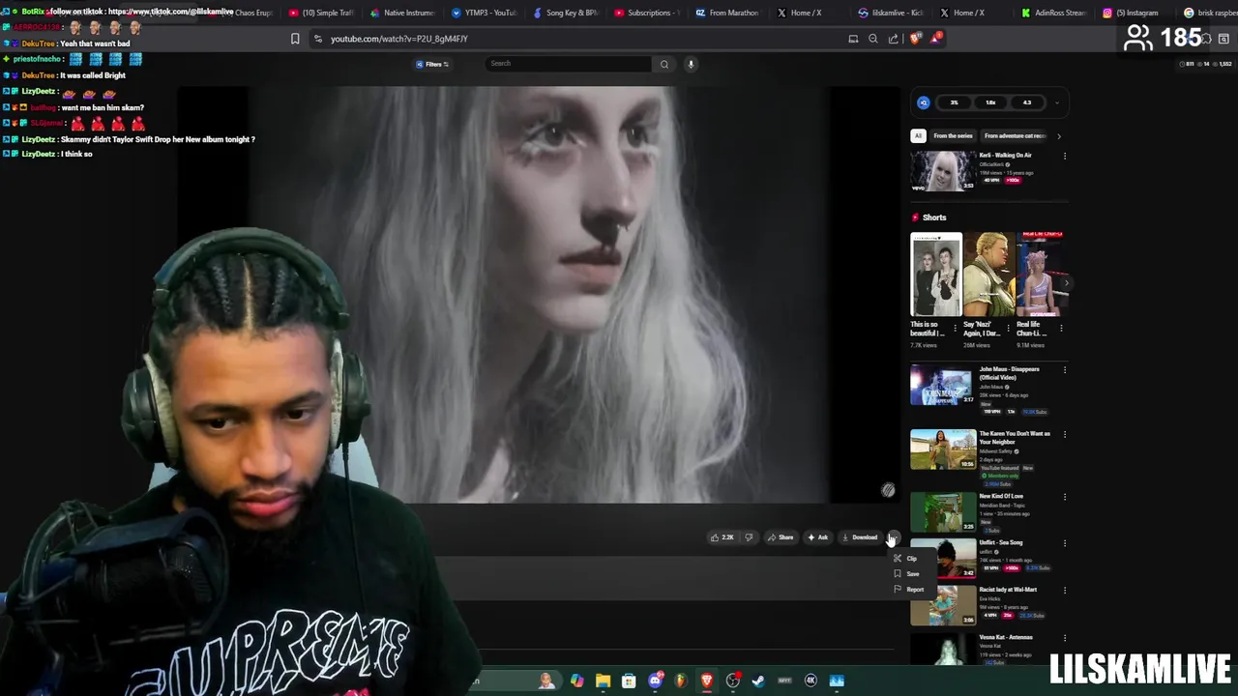
Task: Open FL Studio from the taskbar
Action: [x=681, y=681]
